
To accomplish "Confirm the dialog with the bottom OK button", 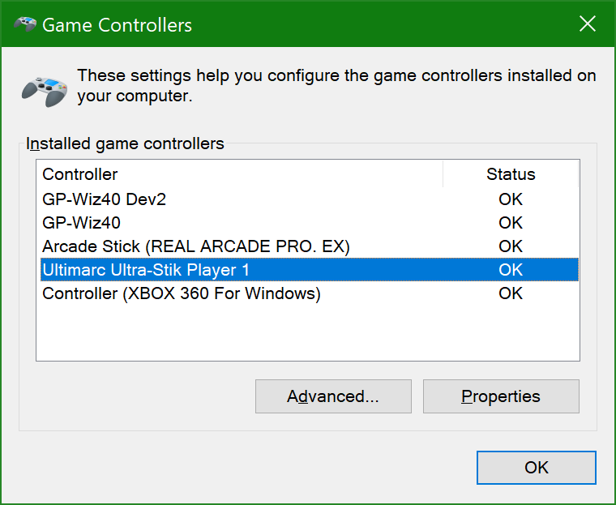I will [536, 467].
